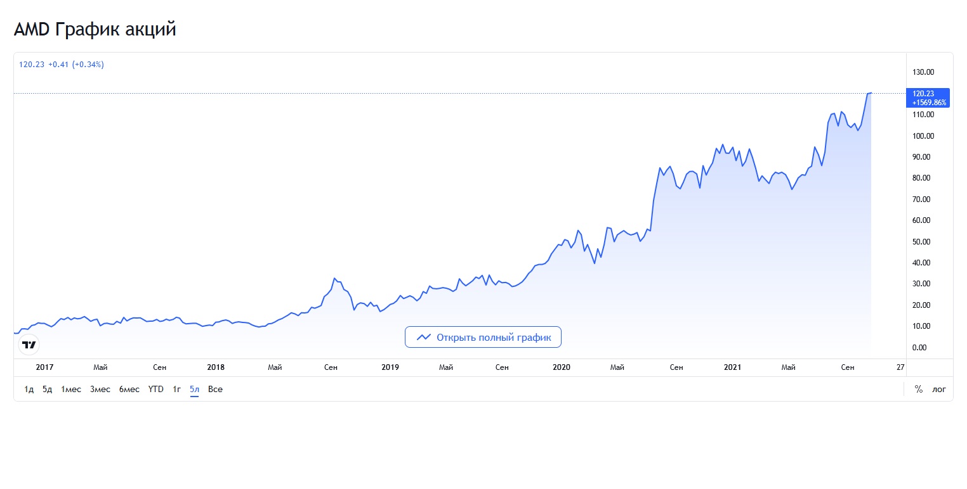Click the 2019 label on the time axis
The image size is (967, 489).
tap(390, 367)
